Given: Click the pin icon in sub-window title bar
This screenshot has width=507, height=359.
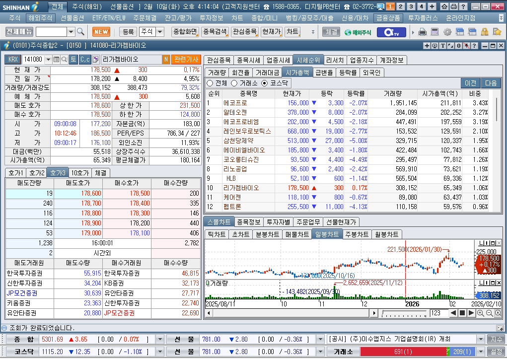Looking at the screenshot, I should (466, 46).
